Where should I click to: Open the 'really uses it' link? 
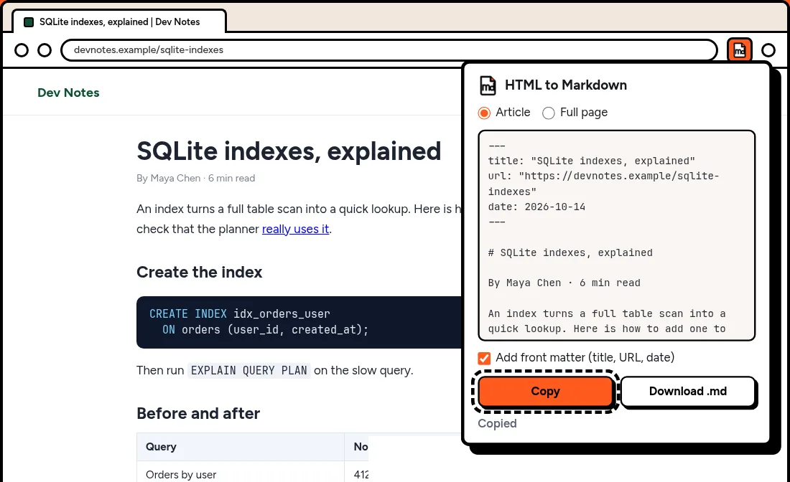295,229
